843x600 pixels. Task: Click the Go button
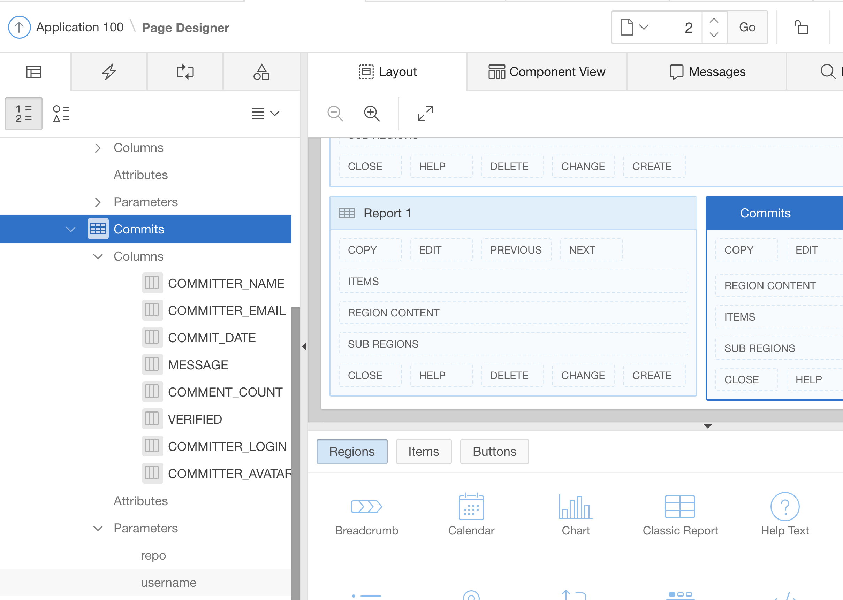(x=747, y=27)
